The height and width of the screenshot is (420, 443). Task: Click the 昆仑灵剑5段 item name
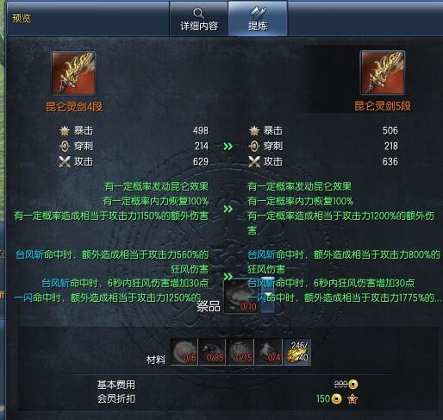pyautogui.click(x=383, y=106)
